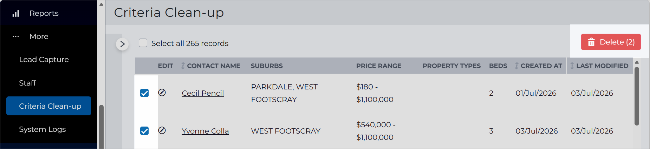
Task: Open the Staff menu item
Action: (x=27, y=83)
